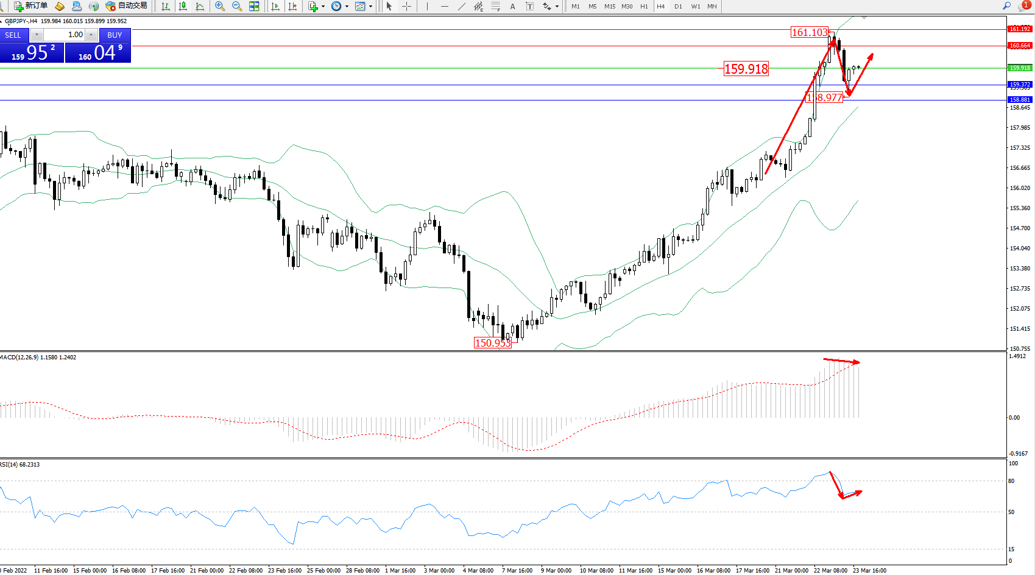The image size is (1035, 575).
Task: Open the periods clock dropdown arrow
Action: point(347,7)
